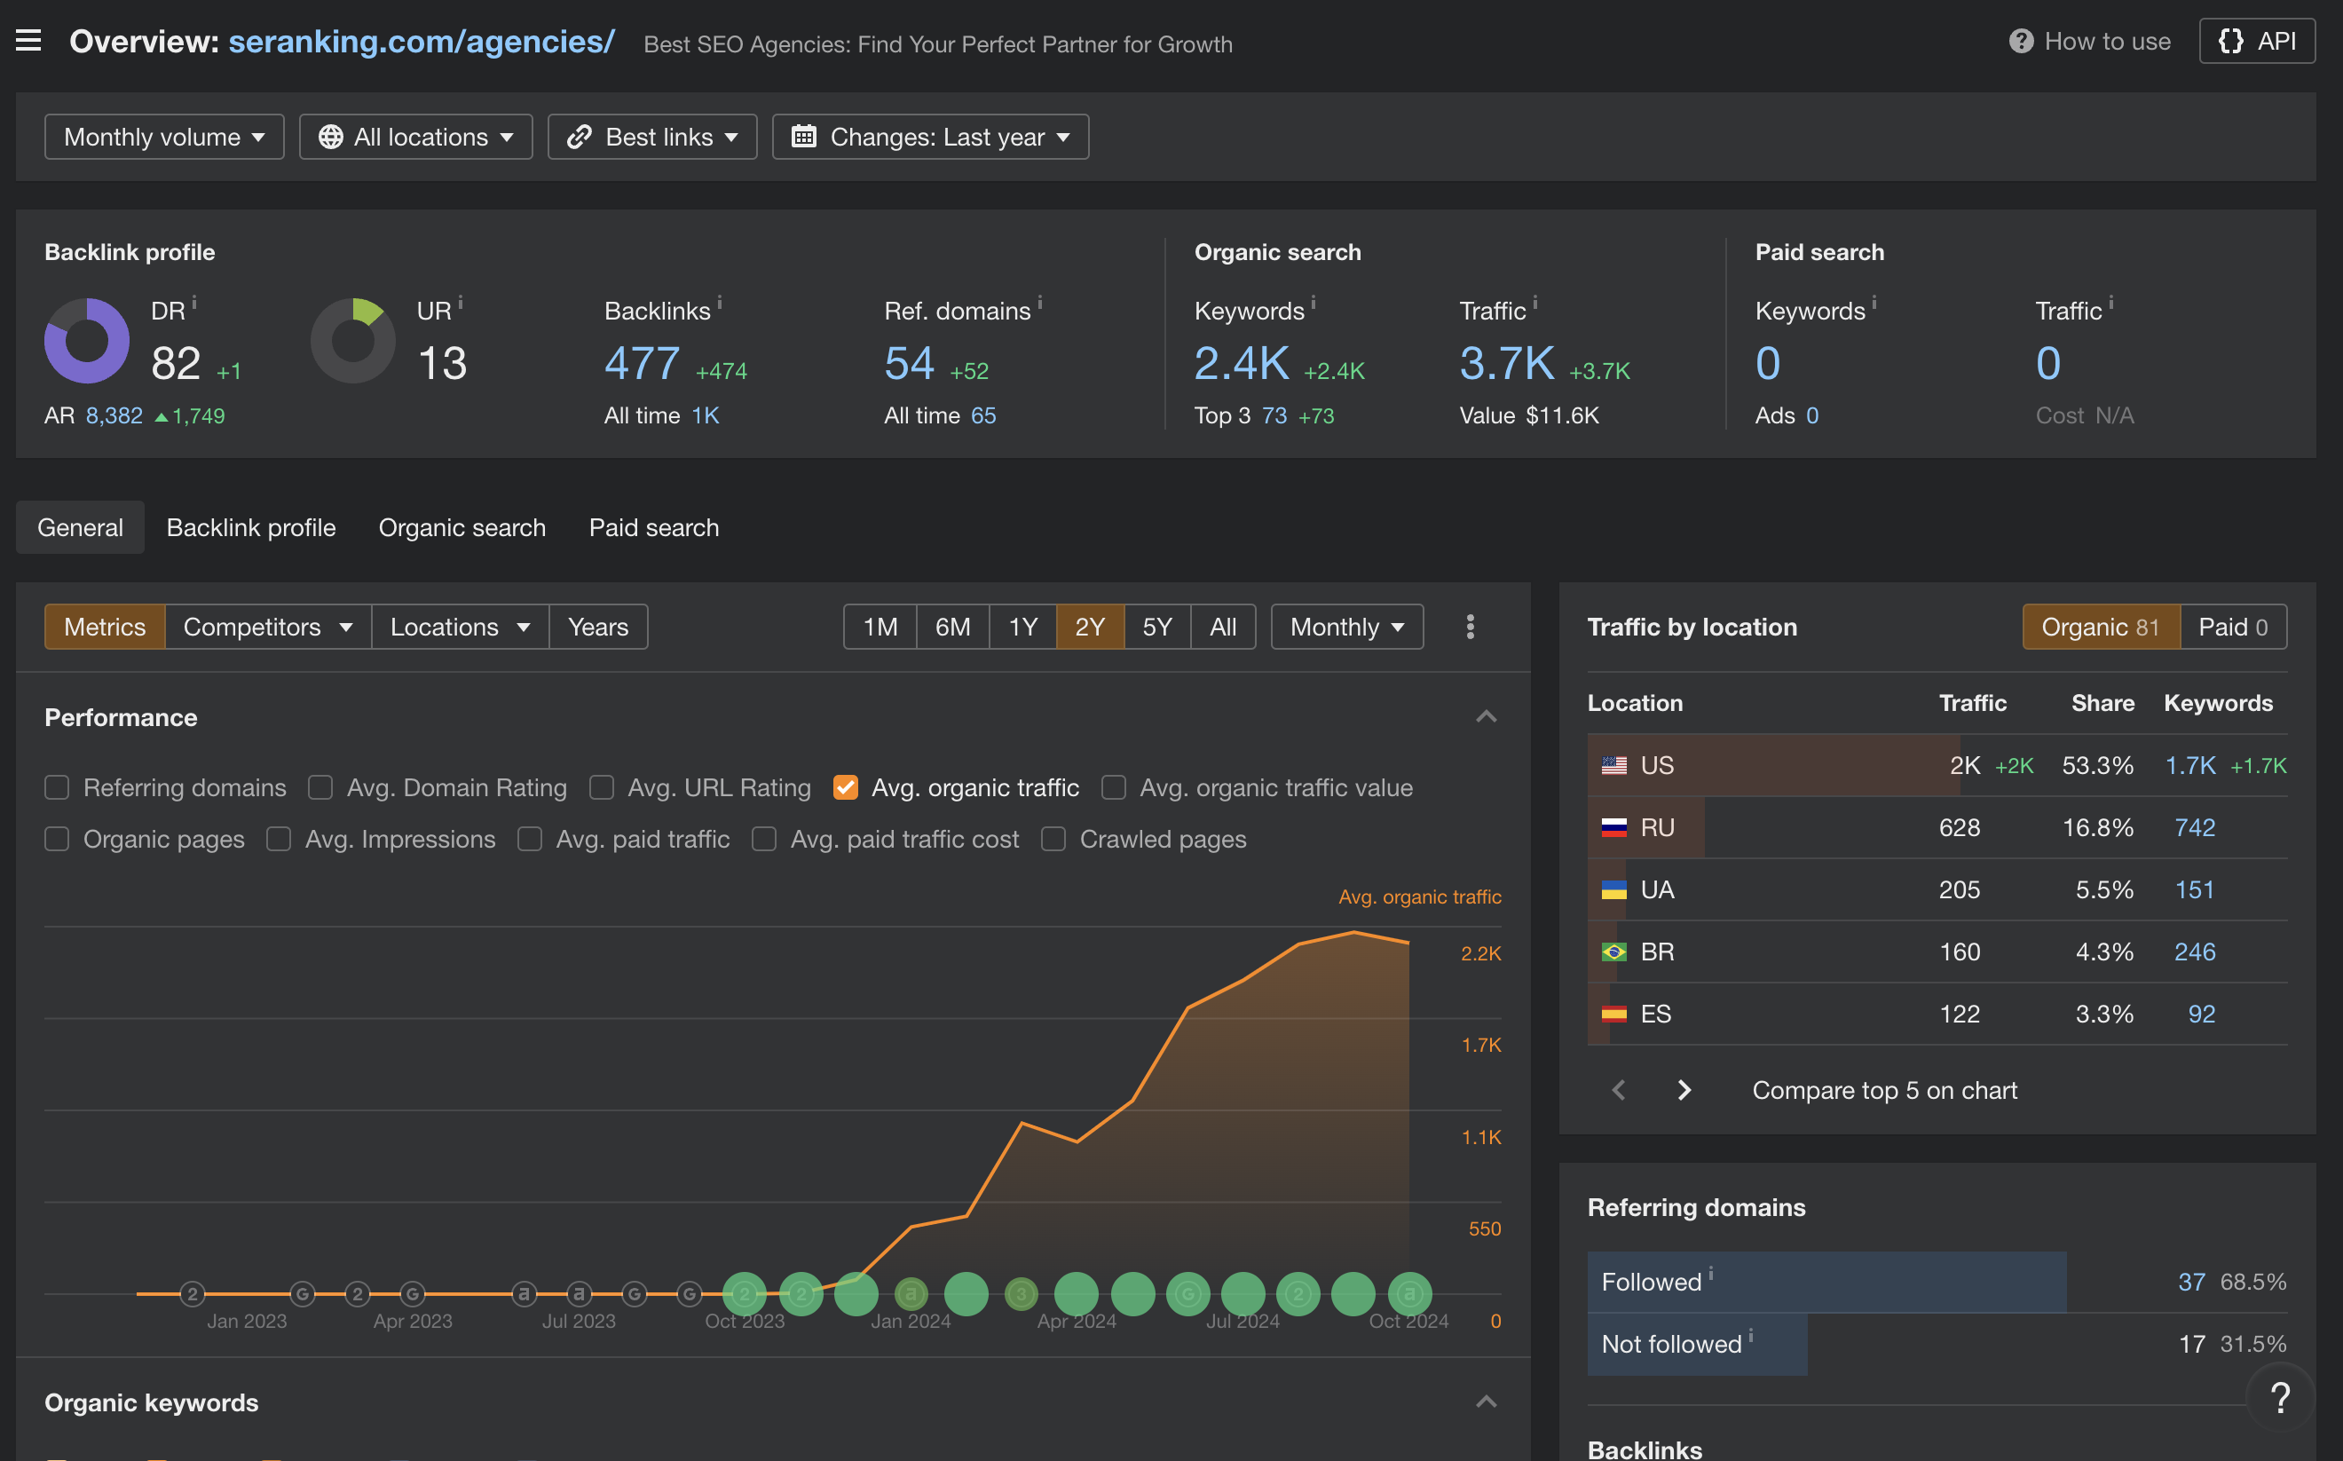Click the Followed info icon
The width and height of the screenshot is (2343, 1461).
(x=1711, y=1274)
